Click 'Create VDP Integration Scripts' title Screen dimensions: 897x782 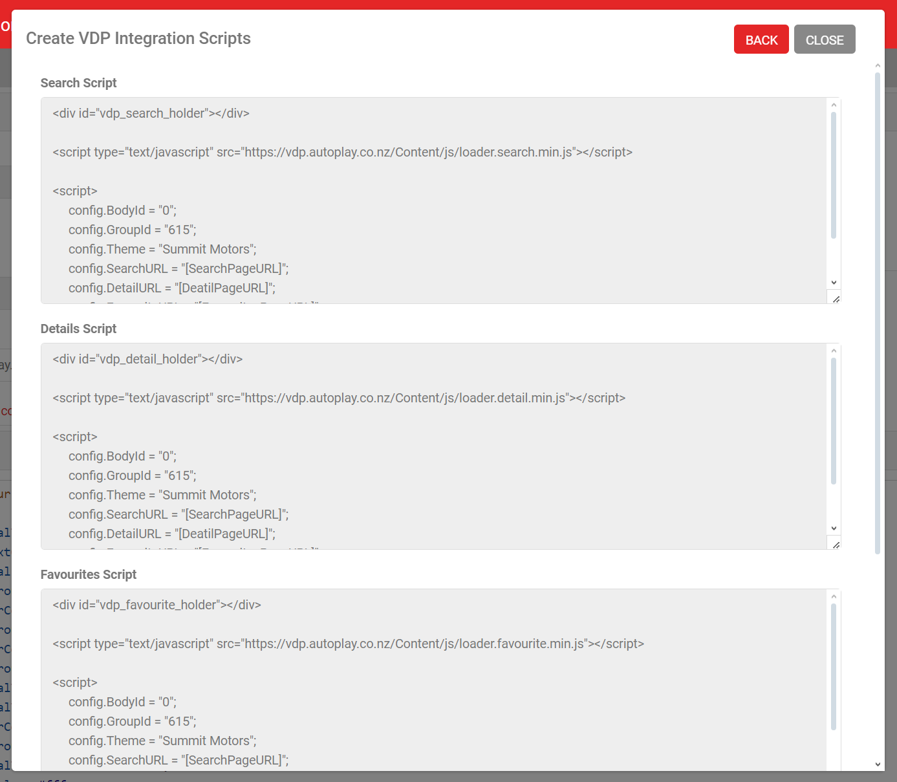[138, 38]
